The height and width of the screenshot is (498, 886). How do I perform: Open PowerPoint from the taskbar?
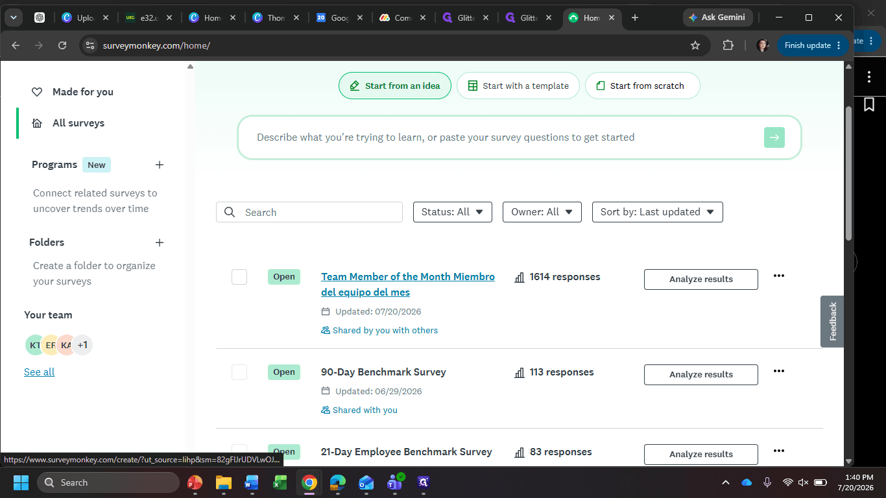pos(195,482)
